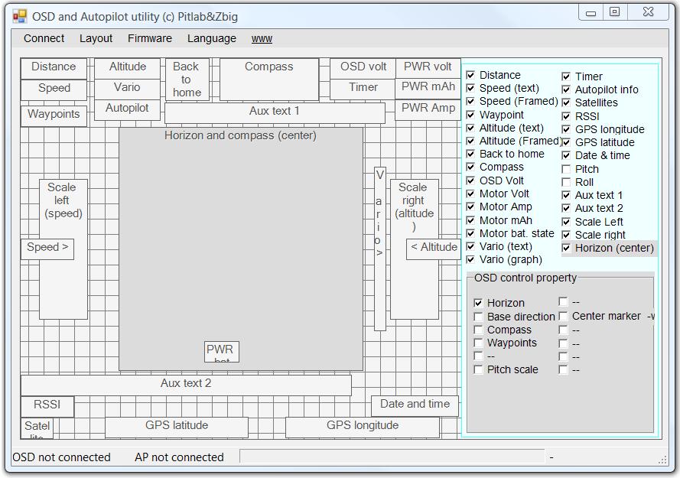The width and height of the screenshot is (680, 478).
Task: Select the Distance layout box
Action: coord(54,69)
